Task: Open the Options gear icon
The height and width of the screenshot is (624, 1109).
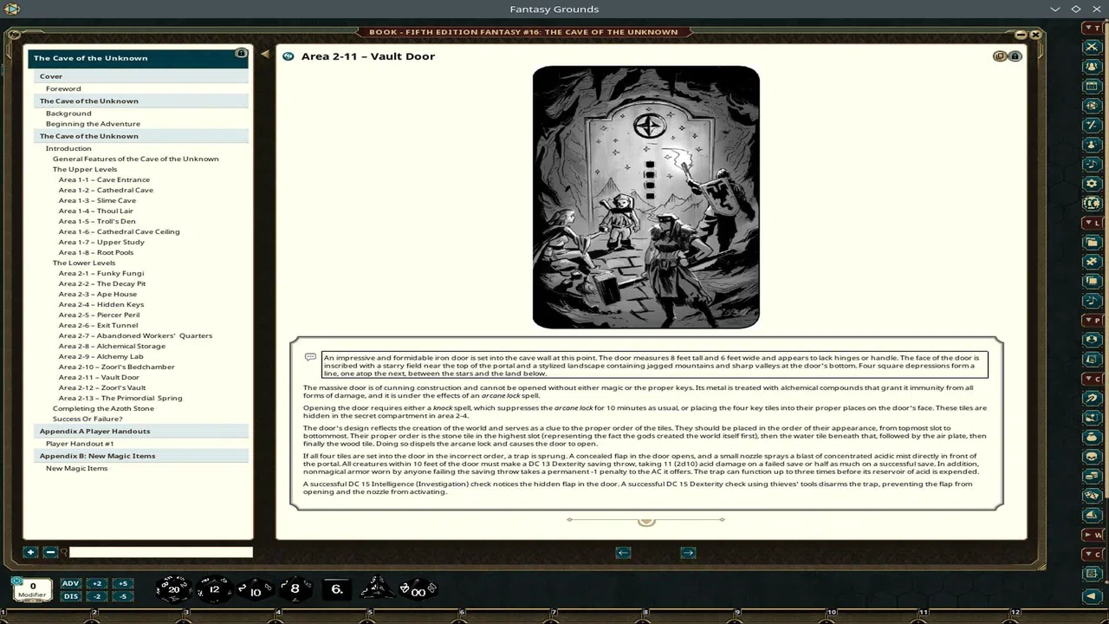Action: coord(1092,184)
